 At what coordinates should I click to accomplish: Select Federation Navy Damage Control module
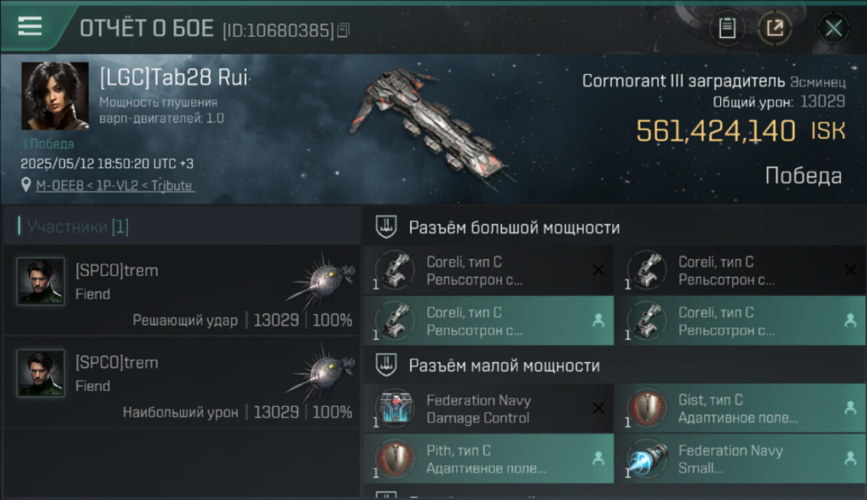pos(489,409)
